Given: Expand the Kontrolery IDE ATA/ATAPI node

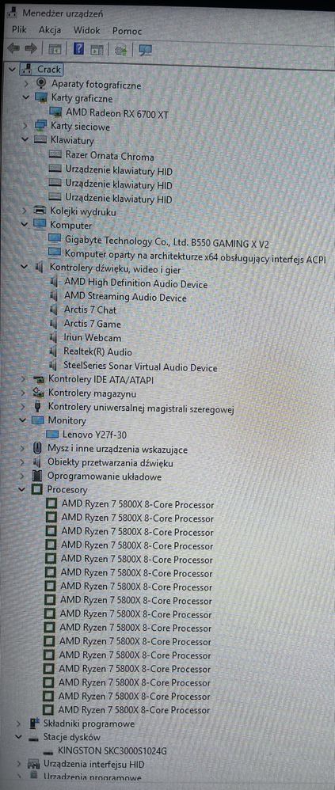Looking at the screenshot, I should pyautogui.click(x=23, y=379).
